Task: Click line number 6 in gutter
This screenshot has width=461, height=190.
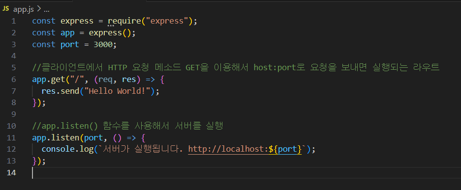Action: 13,80
